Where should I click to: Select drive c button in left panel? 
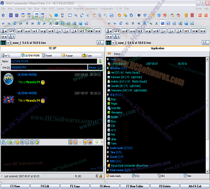pyautogui.click(x=12, y=31)
